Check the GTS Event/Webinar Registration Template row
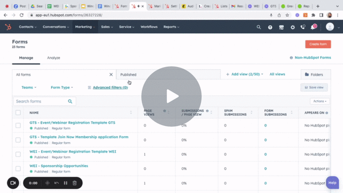Viewport: 343px width, 193px height. click(x=18, y=125)
